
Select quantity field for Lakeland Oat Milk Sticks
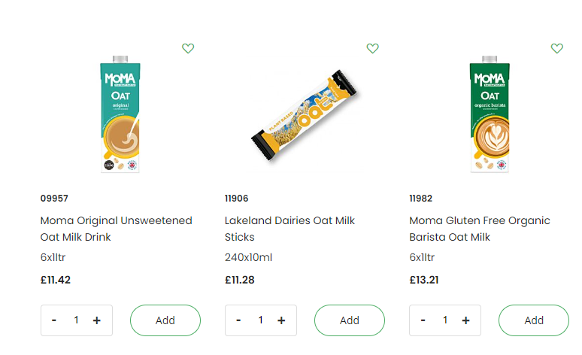tap(260, 320)
